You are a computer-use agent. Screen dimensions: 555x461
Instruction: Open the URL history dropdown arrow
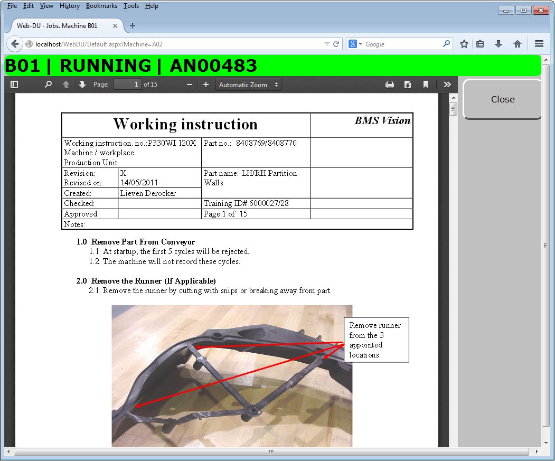[x=327, y=44]
